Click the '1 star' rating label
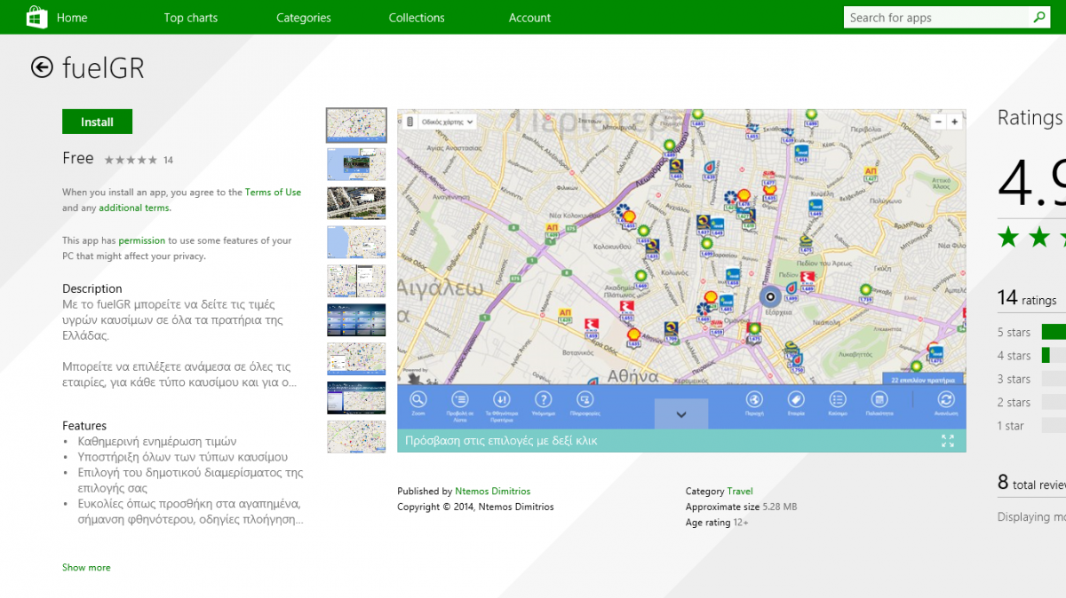This screenshot has width=1066, height=598. 1010,426
